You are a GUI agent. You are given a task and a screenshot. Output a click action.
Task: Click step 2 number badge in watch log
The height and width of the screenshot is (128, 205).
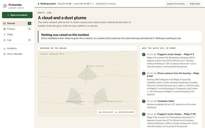click(x=144, y=73)
